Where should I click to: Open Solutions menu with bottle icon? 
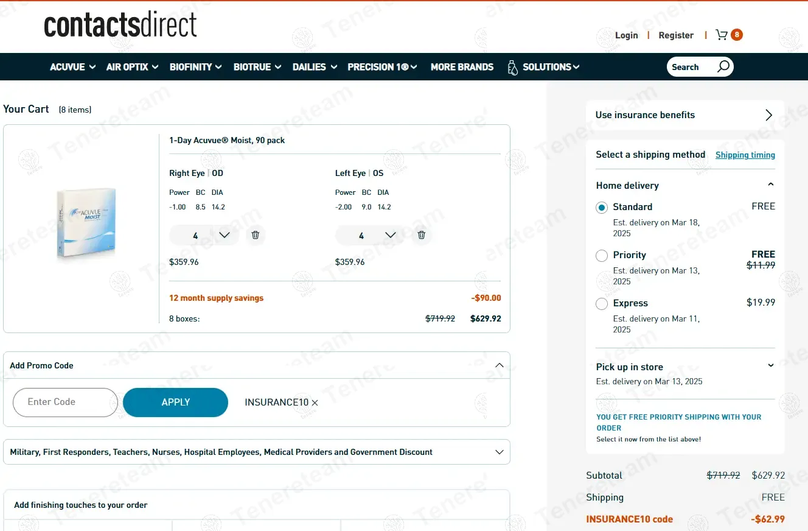tap(543, 67)
